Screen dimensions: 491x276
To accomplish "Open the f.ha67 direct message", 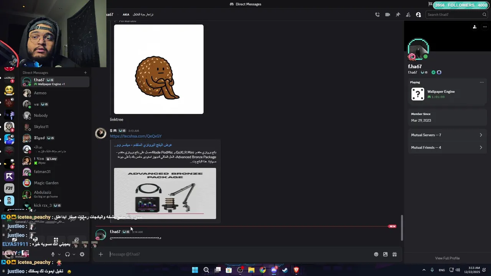I will pos(54,82).
